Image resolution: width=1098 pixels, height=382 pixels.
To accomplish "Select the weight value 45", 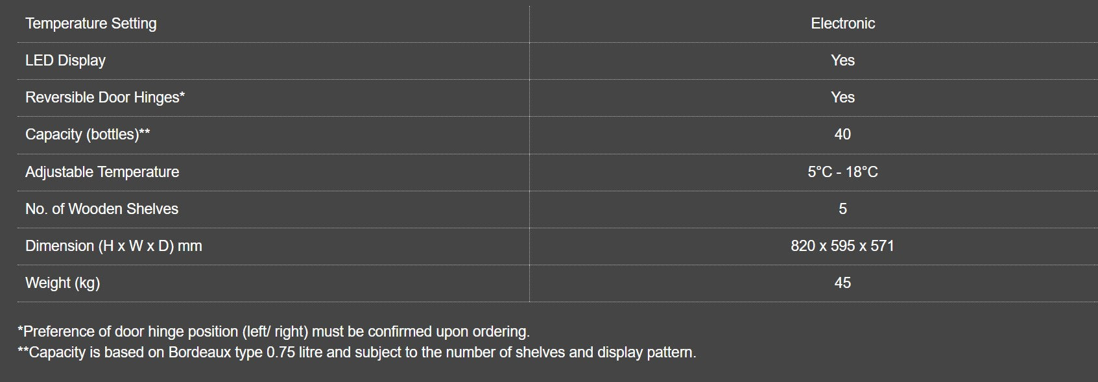I will coord(842,283).
